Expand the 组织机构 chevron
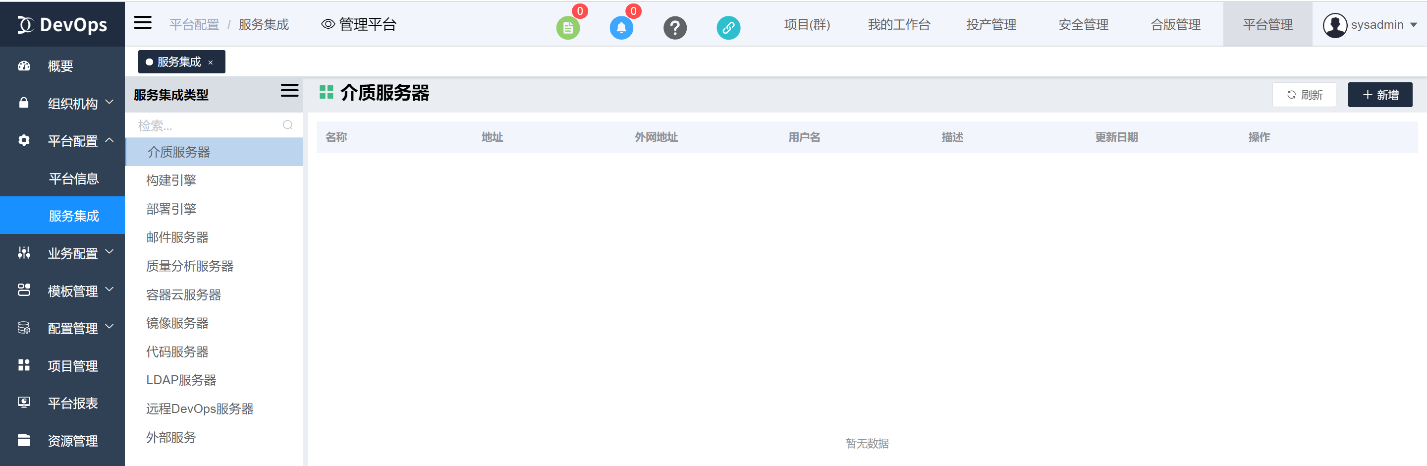This screenshot has width=1427, height=466. tap(110, 103)
